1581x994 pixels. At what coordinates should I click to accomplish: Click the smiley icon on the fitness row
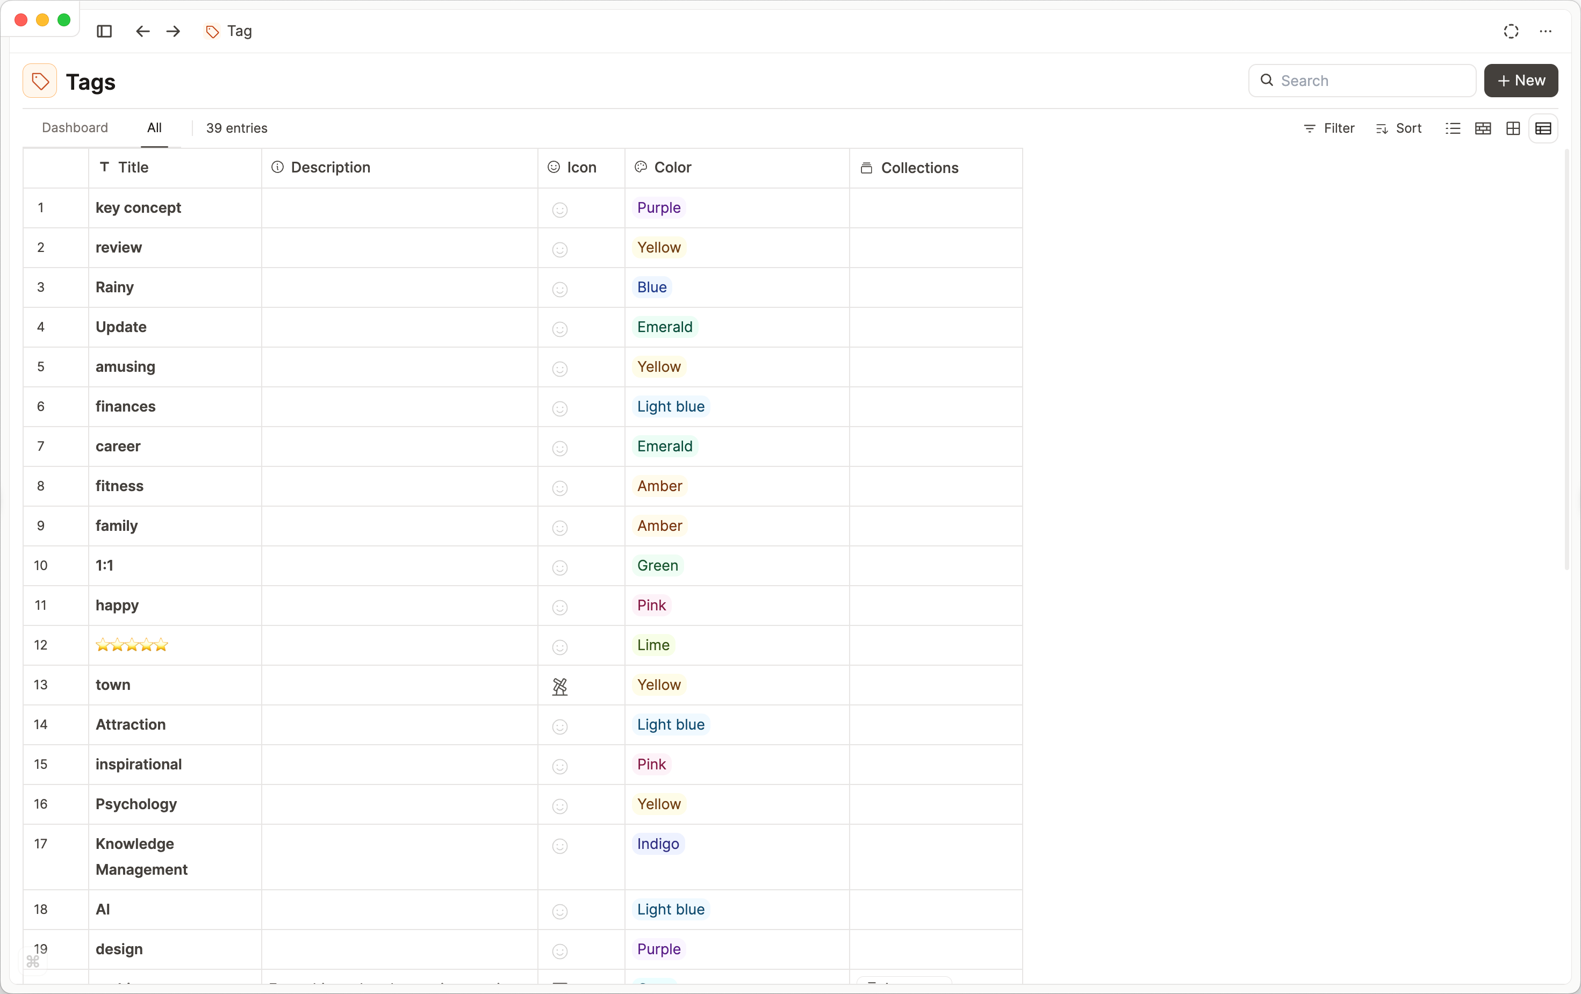click(559, 488)
